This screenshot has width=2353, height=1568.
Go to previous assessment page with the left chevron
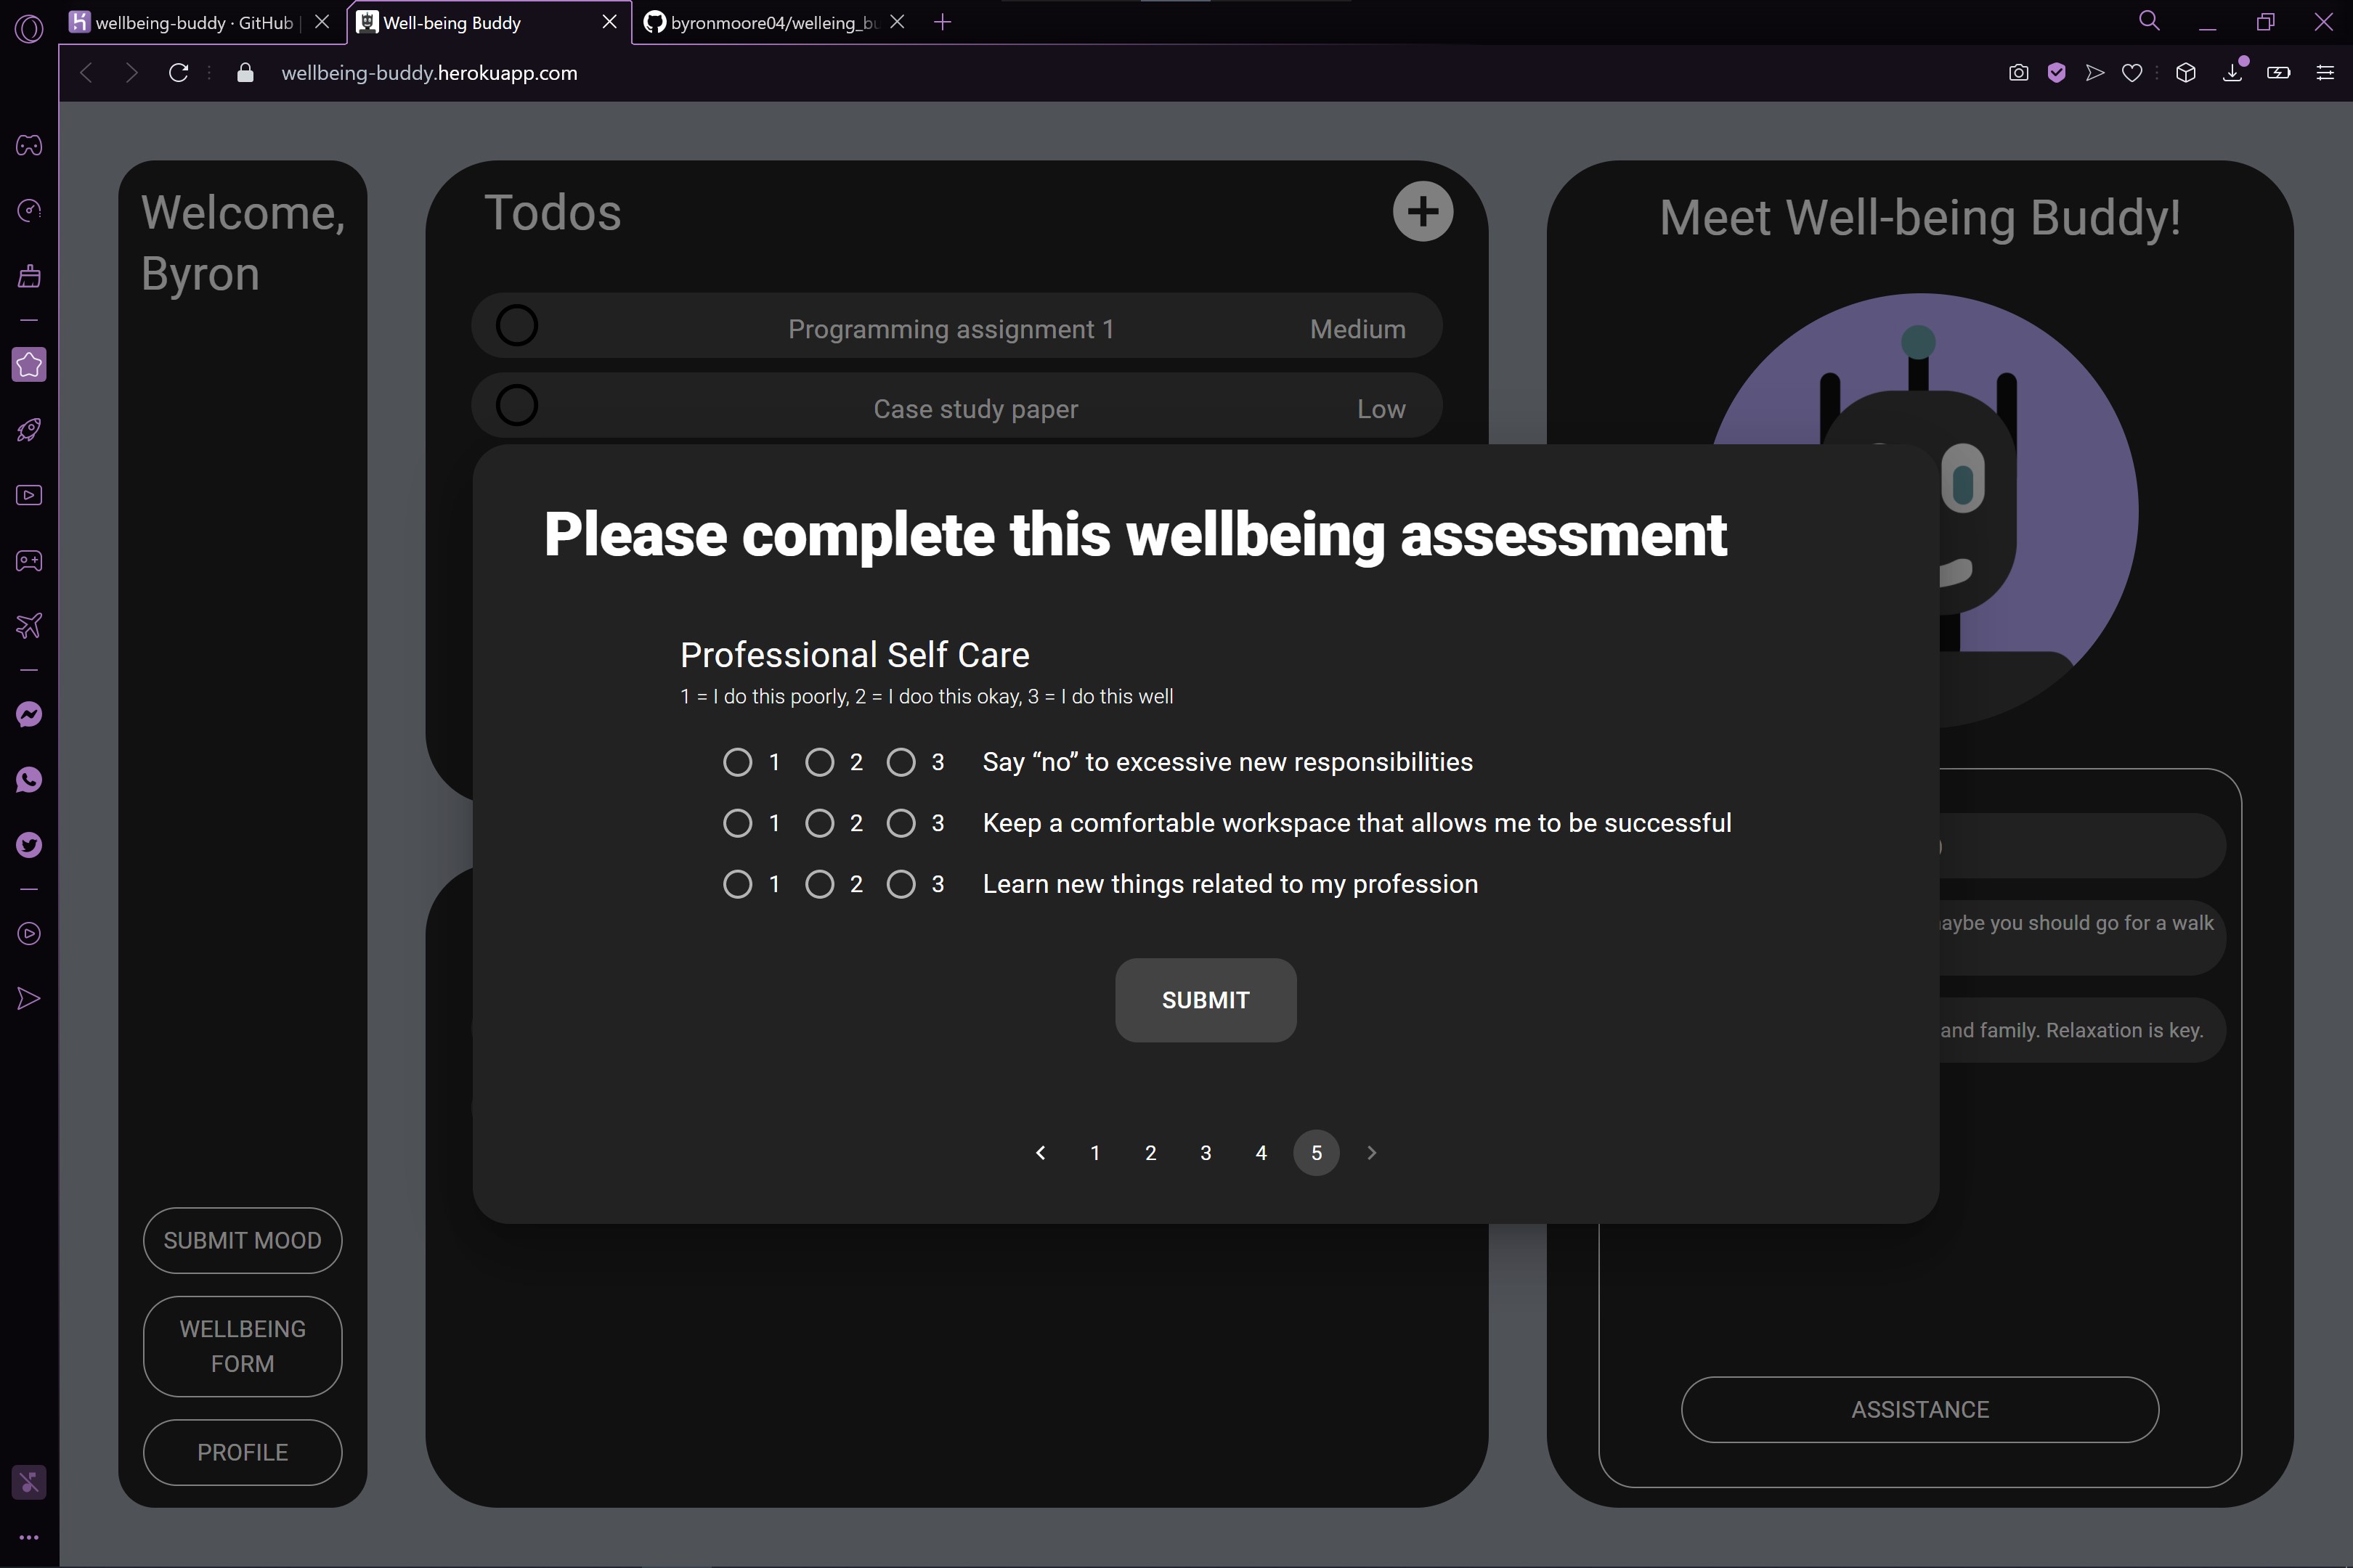tap(1041, 1153)
